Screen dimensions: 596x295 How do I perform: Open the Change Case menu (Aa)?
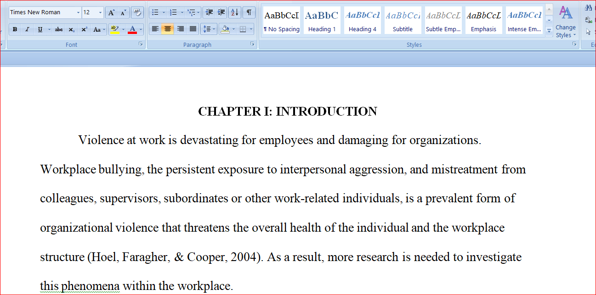pos(98,29)
